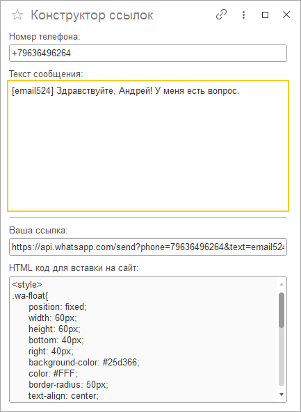Image resolution: width=301 pixels, height=412 pixels.
Task: Open the three-dot more actions menu
Action: click(x=243, y=15)
